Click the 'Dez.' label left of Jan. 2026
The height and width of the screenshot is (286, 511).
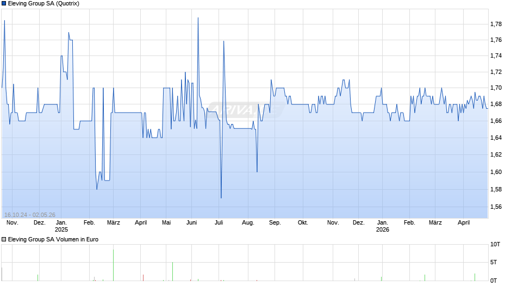pyautogui.click(x=358, y=223)
